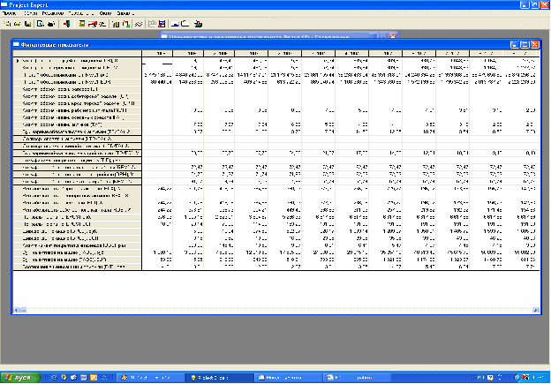Image resolution: width=551 pixels, height=384 pixels.
Task: Minimize the Финансовые показатели inner window
Action: [515, 45]
